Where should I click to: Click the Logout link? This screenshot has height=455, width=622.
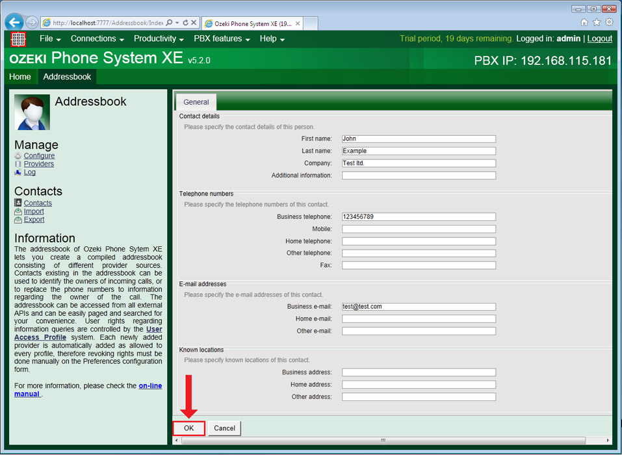click(600, 39)
